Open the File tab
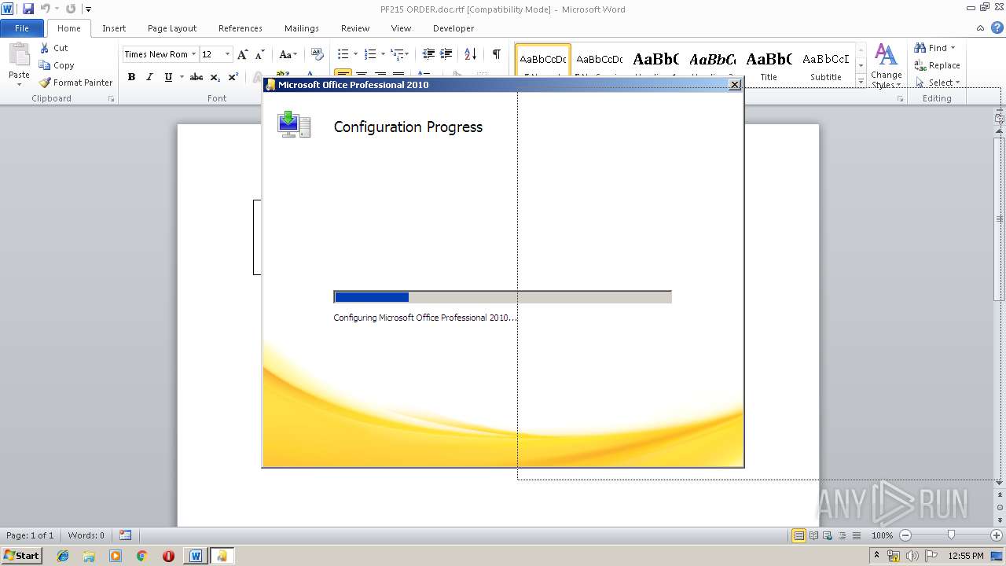This screenshot has height=566, width=1006. pos(22,28)
